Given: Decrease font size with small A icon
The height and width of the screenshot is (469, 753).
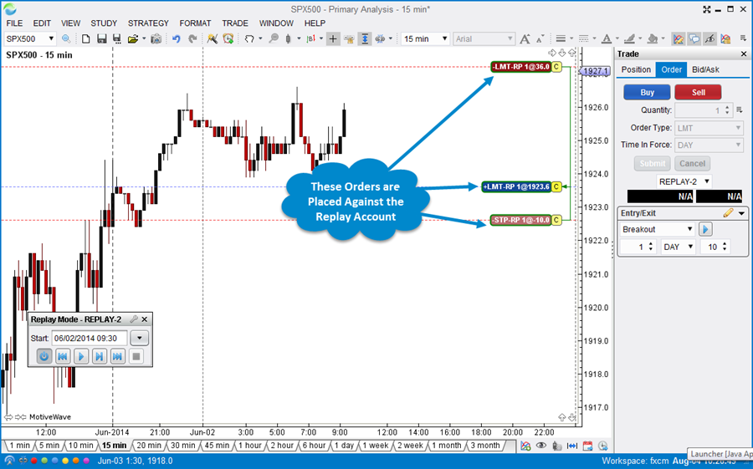Looking at the screenshot, I should (540, 39).
